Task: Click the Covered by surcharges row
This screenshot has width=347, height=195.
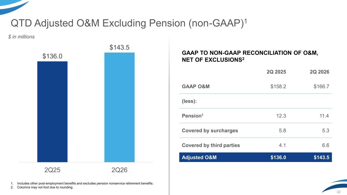Action: pos(255,131)
